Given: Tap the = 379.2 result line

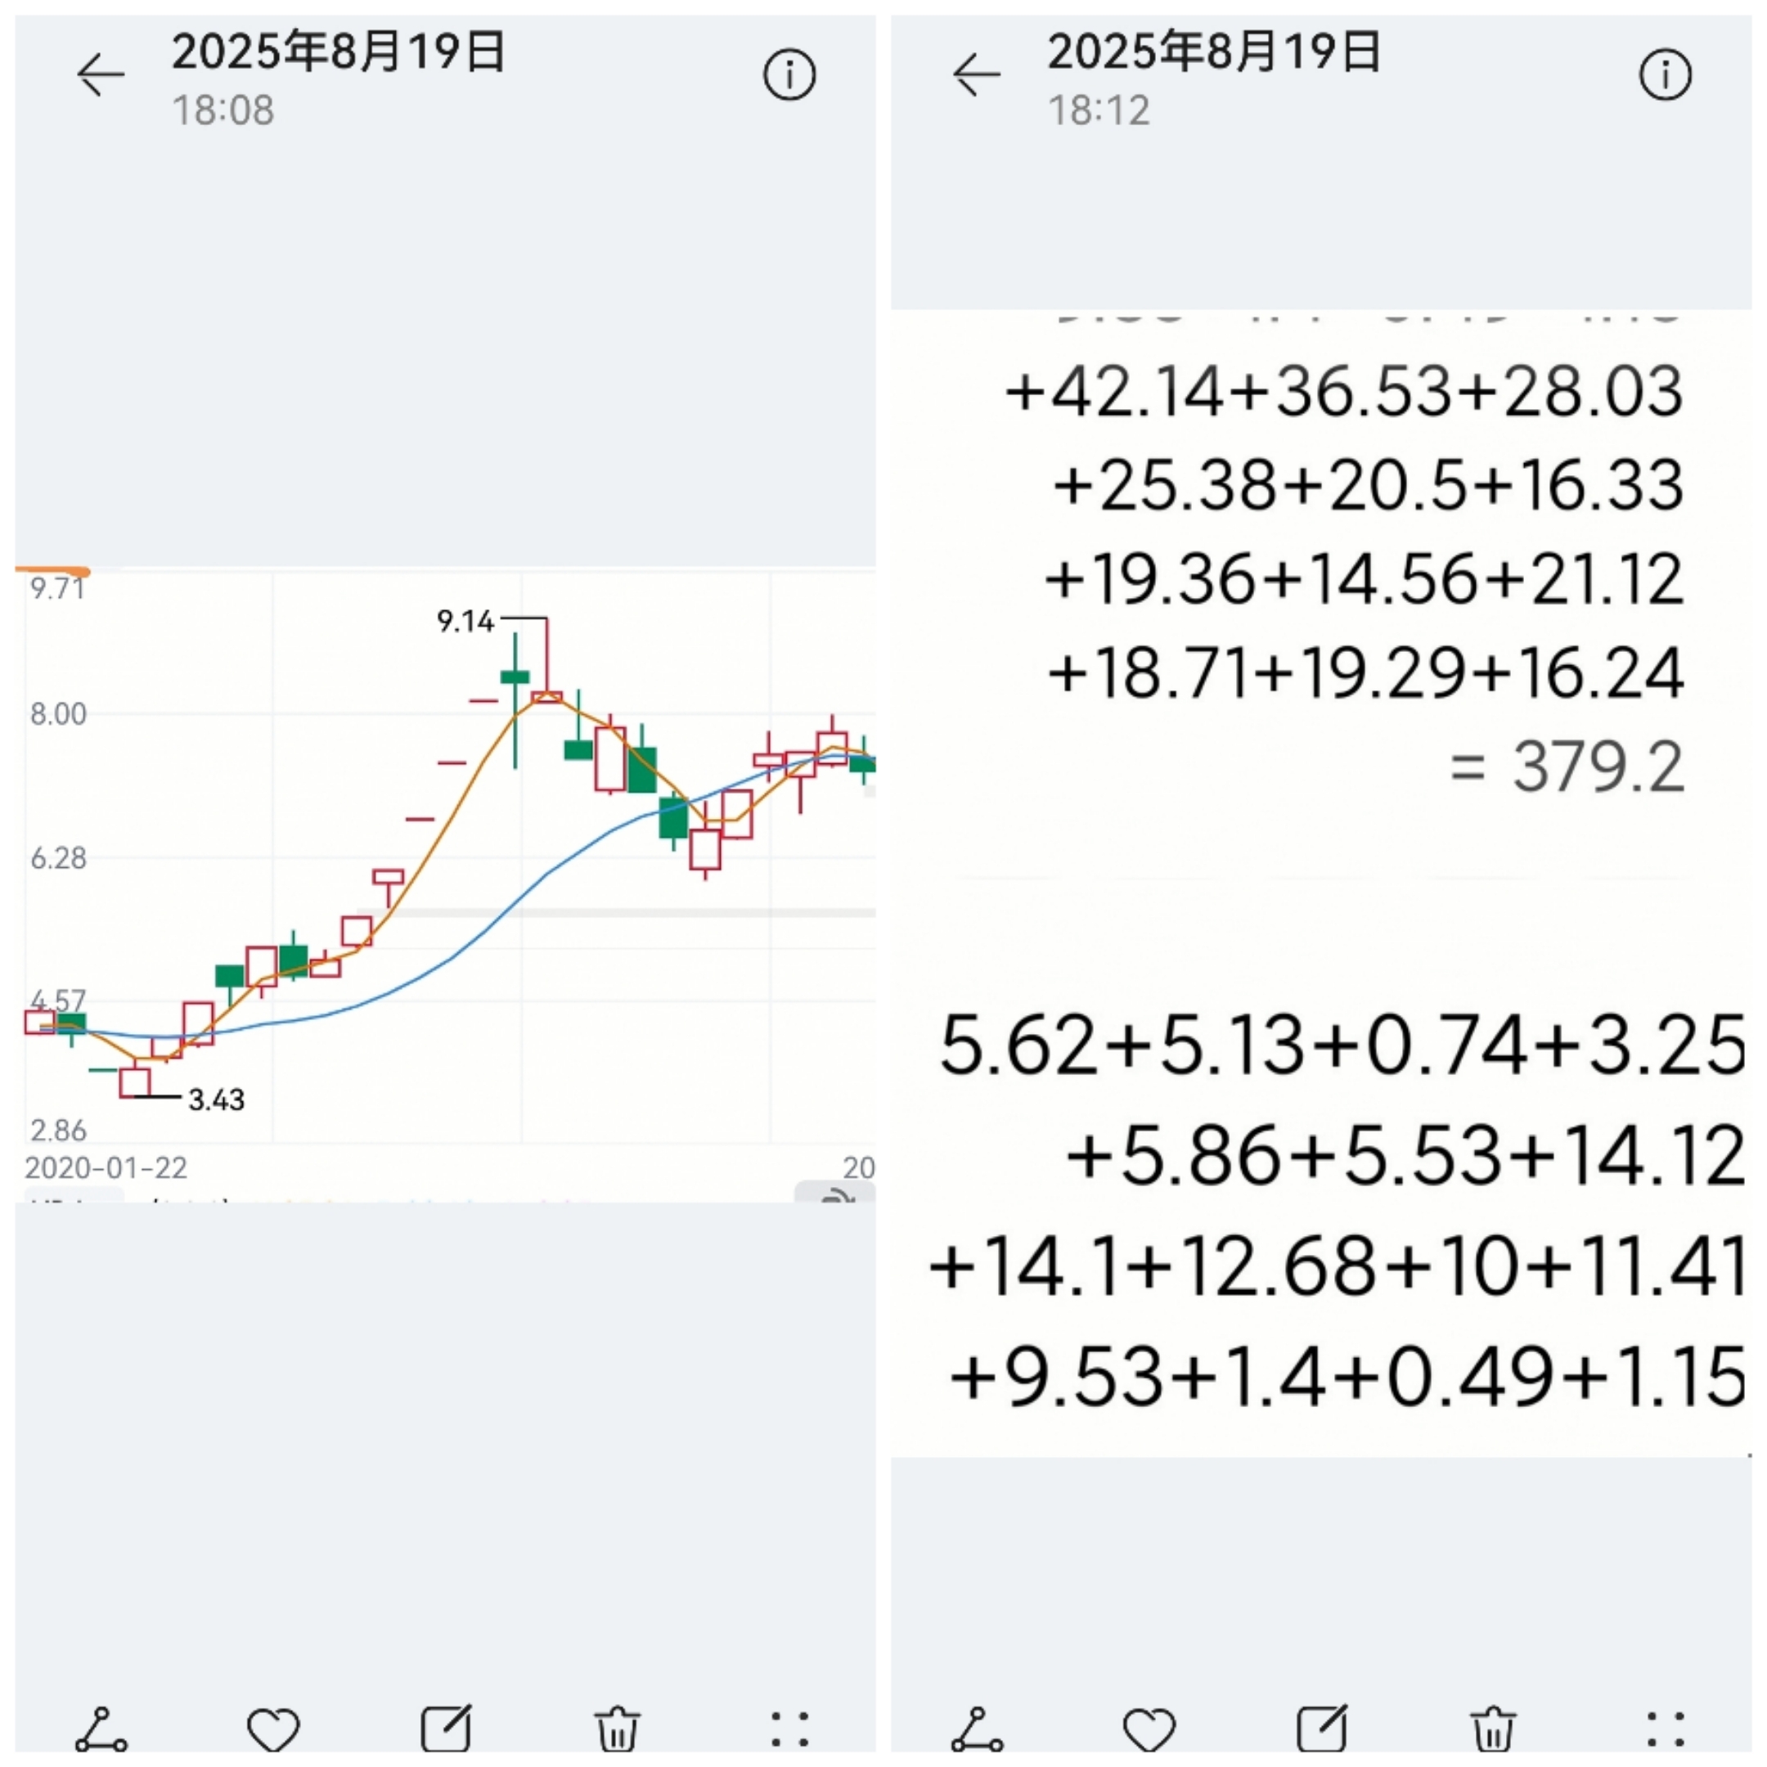Looking at the screenshot, I should (1567, 767).
